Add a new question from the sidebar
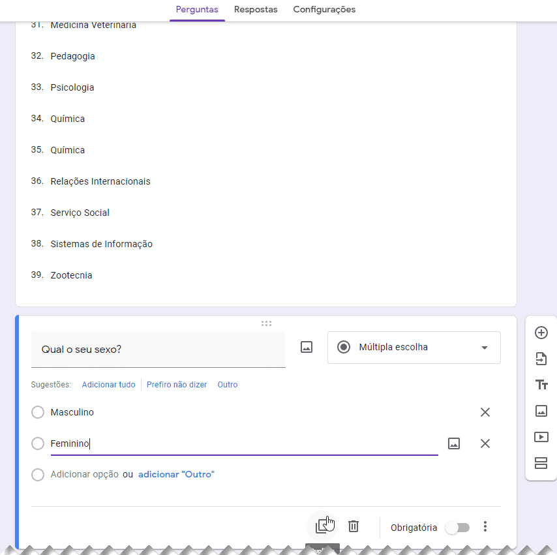Screen dimensions: 557x555 541,333
